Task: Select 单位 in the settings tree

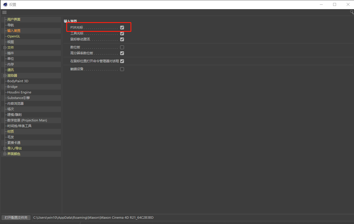Action: point(11,59)
